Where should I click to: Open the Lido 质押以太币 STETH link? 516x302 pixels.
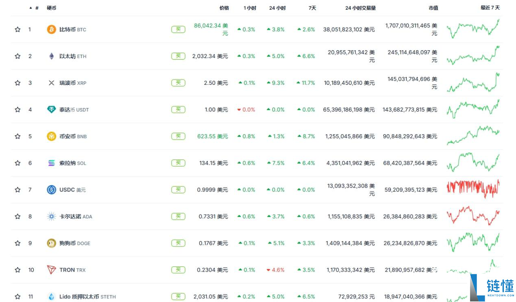point(87,297)
